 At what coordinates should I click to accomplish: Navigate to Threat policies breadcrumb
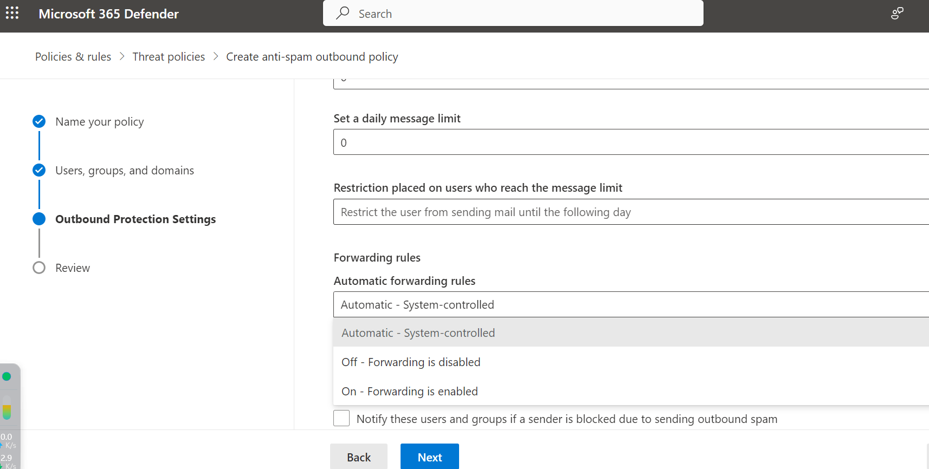169,57
